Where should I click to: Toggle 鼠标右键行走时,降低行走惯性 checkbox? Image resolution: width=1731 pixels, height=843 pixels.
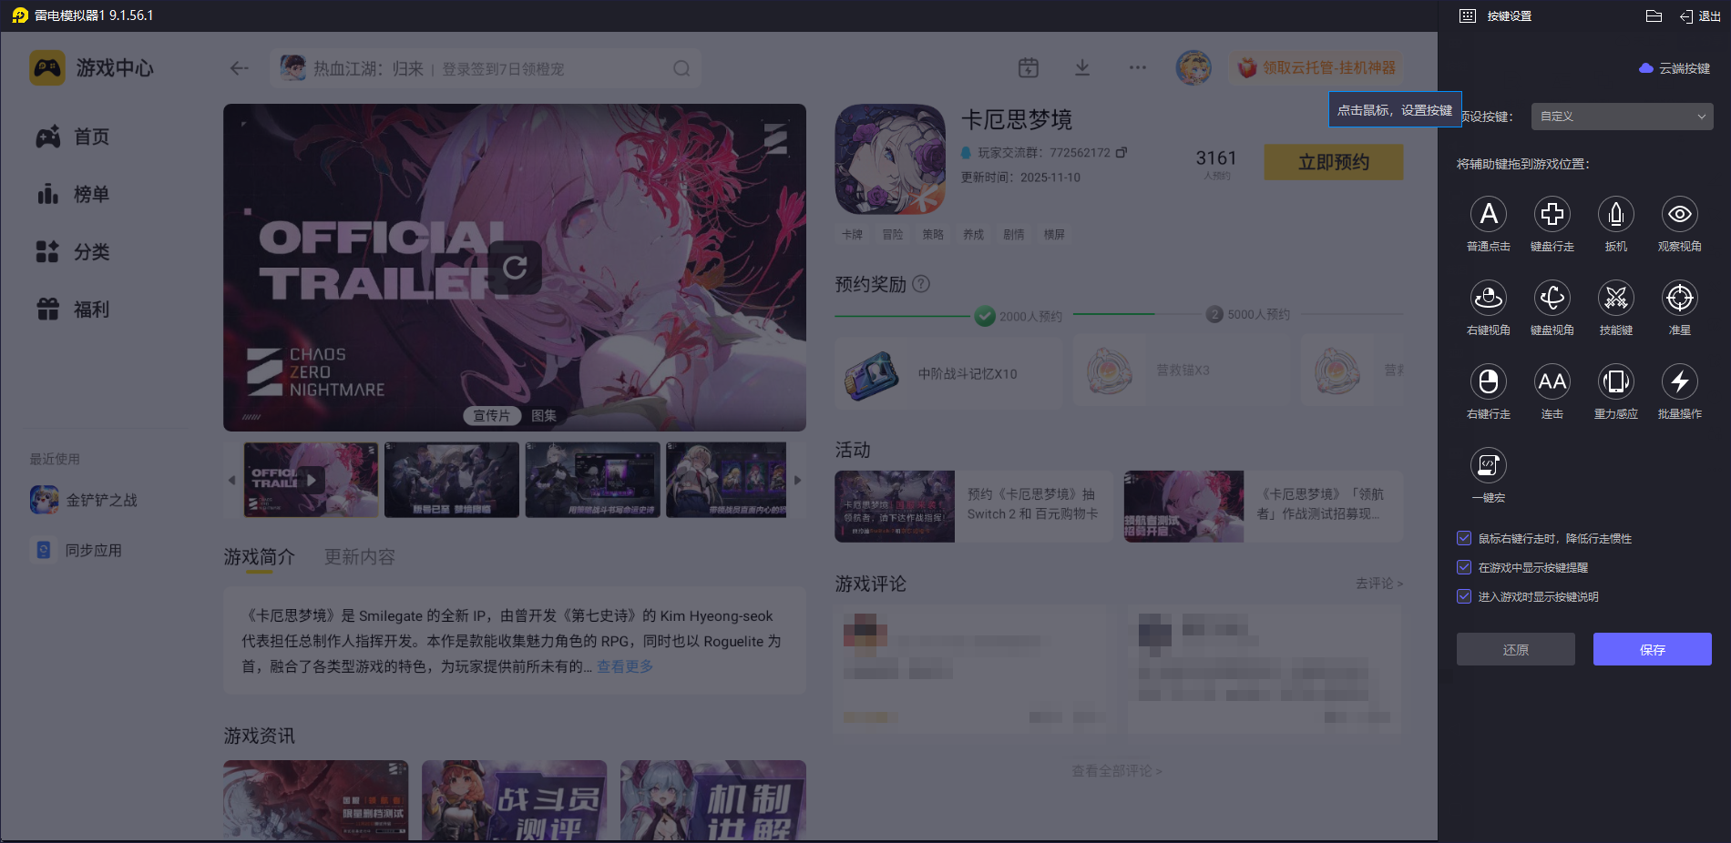pyautogui.click(x=1464, y=538)
